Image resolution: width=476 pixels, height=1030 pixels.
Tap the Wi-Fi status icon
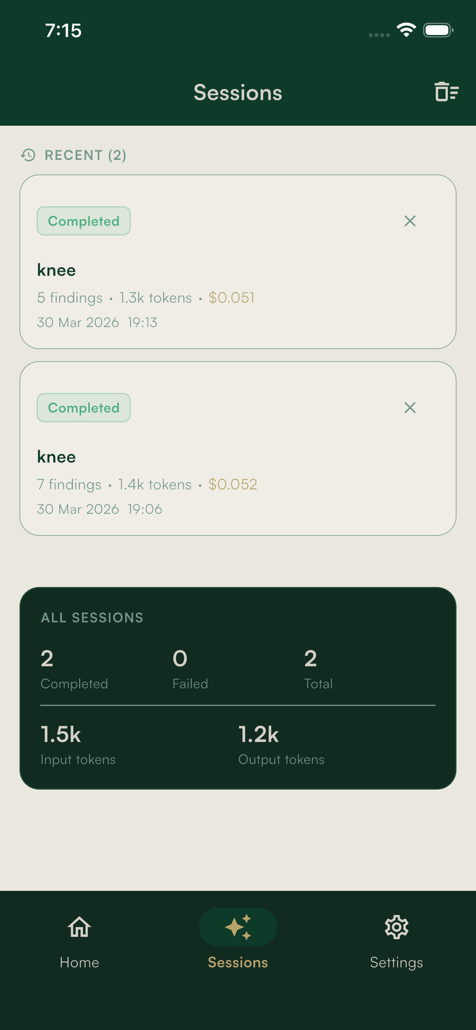pos(406,30)
